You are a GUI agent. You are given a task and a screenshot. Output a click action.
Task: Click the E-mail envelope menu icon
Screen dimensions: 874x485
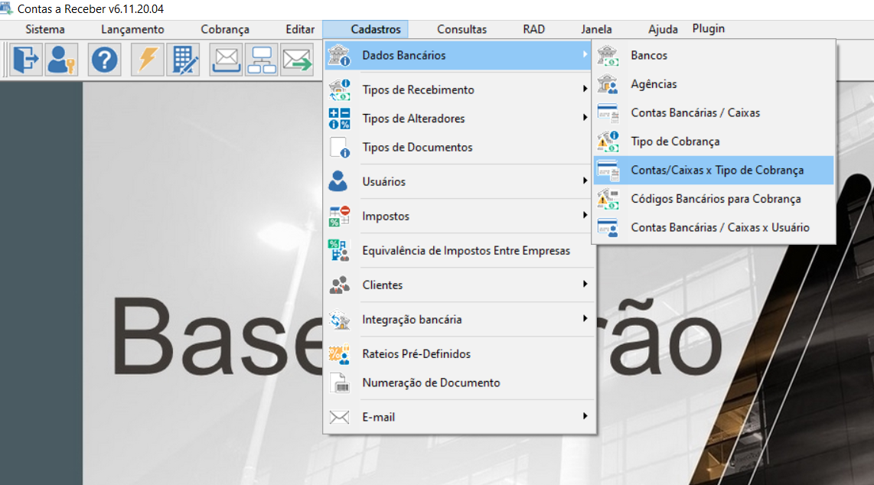339,417
